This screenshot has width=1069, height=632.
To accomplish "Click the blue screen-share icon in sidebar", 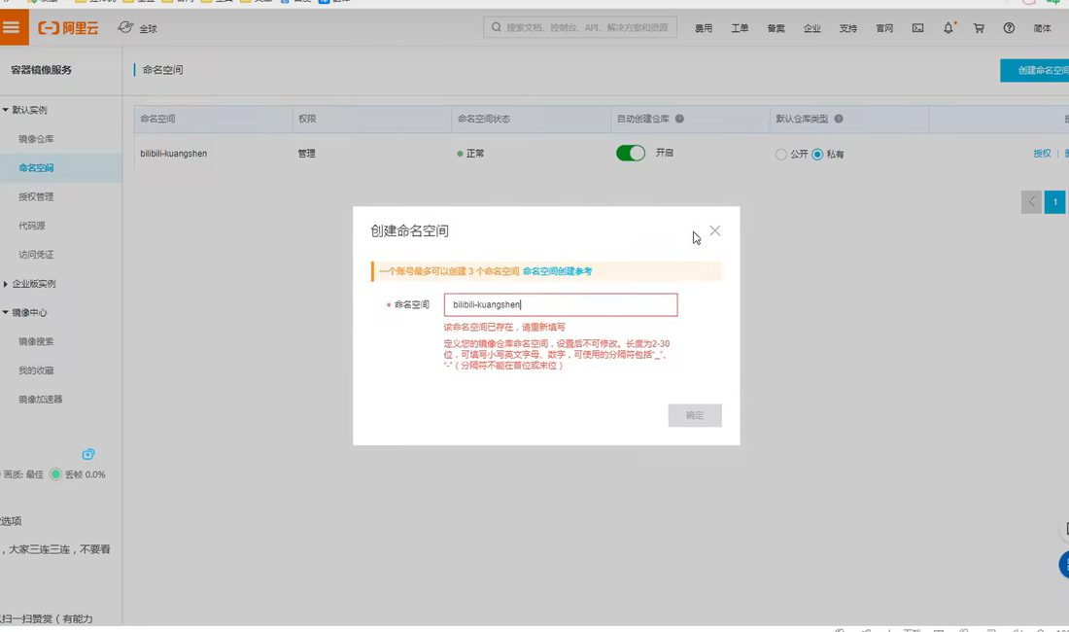I will click(88, 454).
